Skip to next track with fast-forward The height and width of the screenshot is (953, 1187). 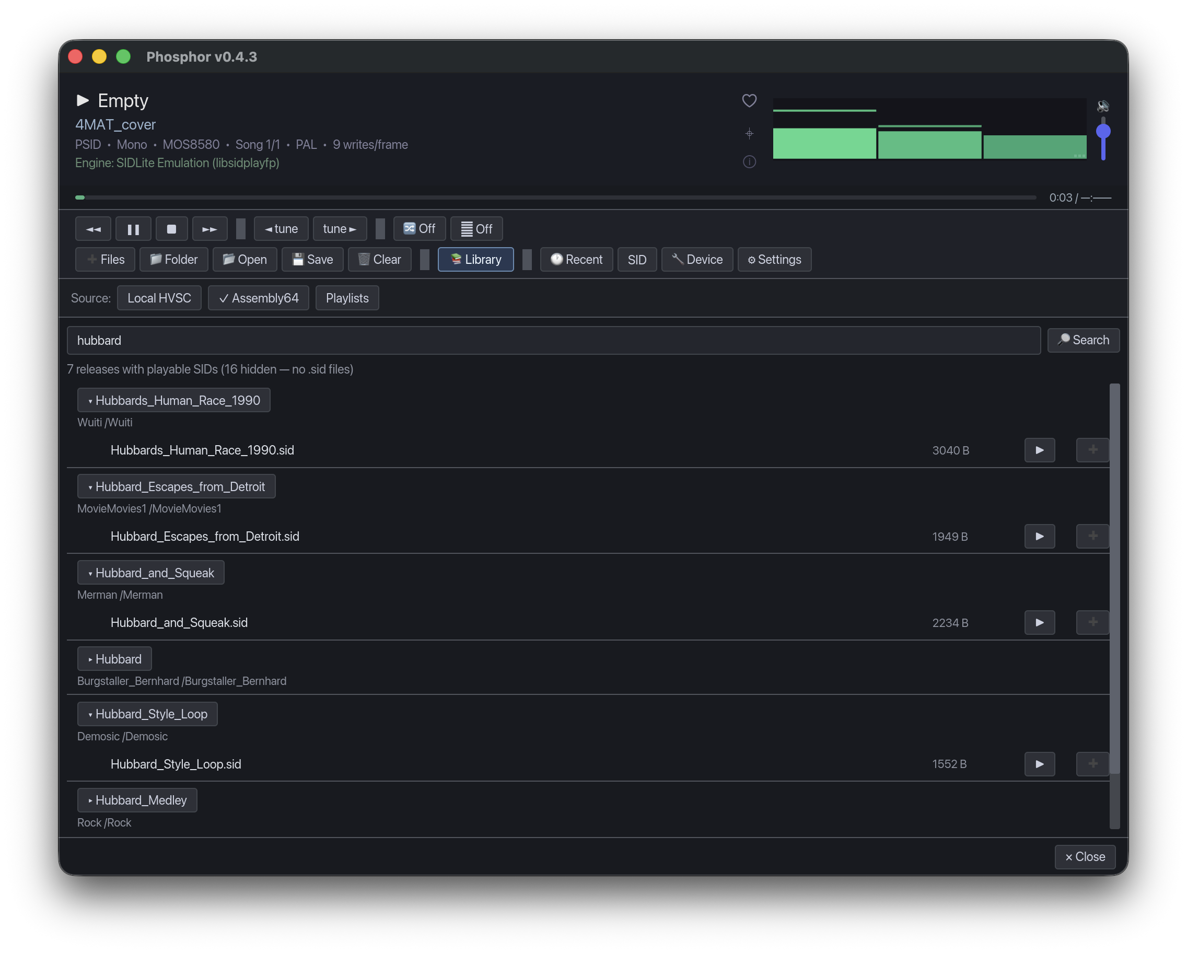pyautogui.click(x=210, y=229)
